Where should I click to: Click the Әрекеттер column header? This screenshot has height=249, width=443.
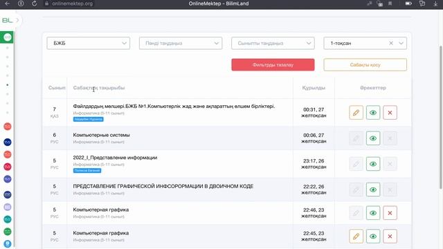(373, 88)
